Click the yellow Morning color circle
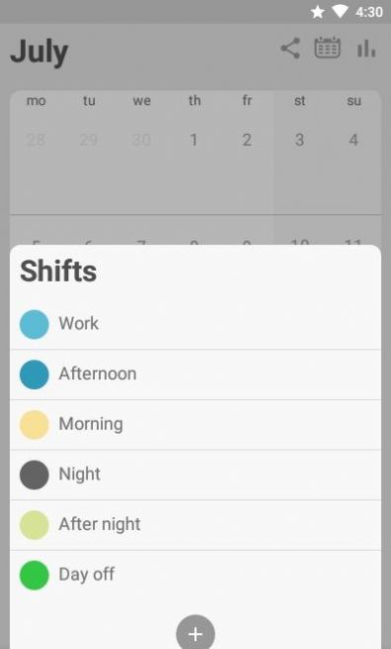 pos(35,425)
